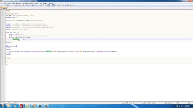Print the document using the toolbar icon
The height and width of the screenshot is (108, 193).
click(16, 5)
